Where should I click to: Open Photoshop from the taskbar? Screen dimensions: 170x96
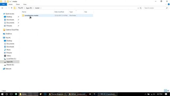tap(45, 94)
